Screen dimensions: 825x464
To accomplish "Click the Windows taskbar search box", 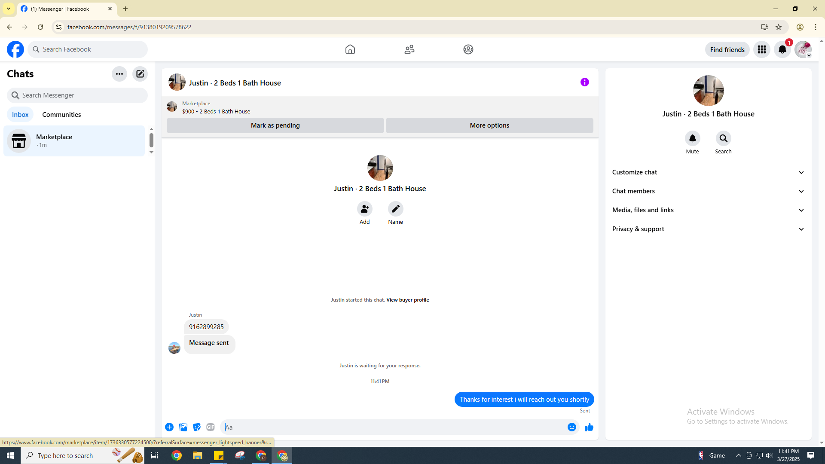I will coord(82,455).
